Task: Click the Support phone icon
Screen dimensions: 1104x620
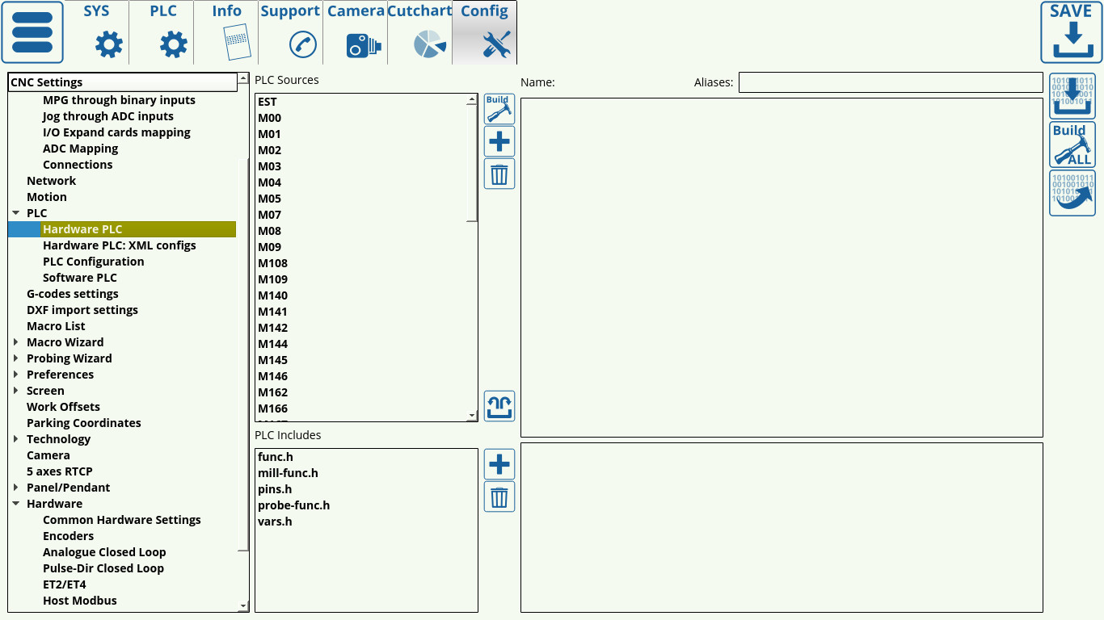Action: (x=301, y=44)
